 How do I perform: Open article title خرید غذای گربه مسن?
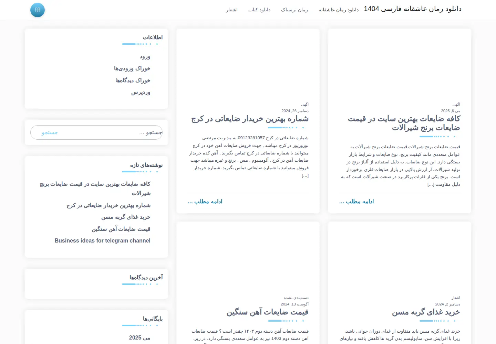click(x=426, y=312)
